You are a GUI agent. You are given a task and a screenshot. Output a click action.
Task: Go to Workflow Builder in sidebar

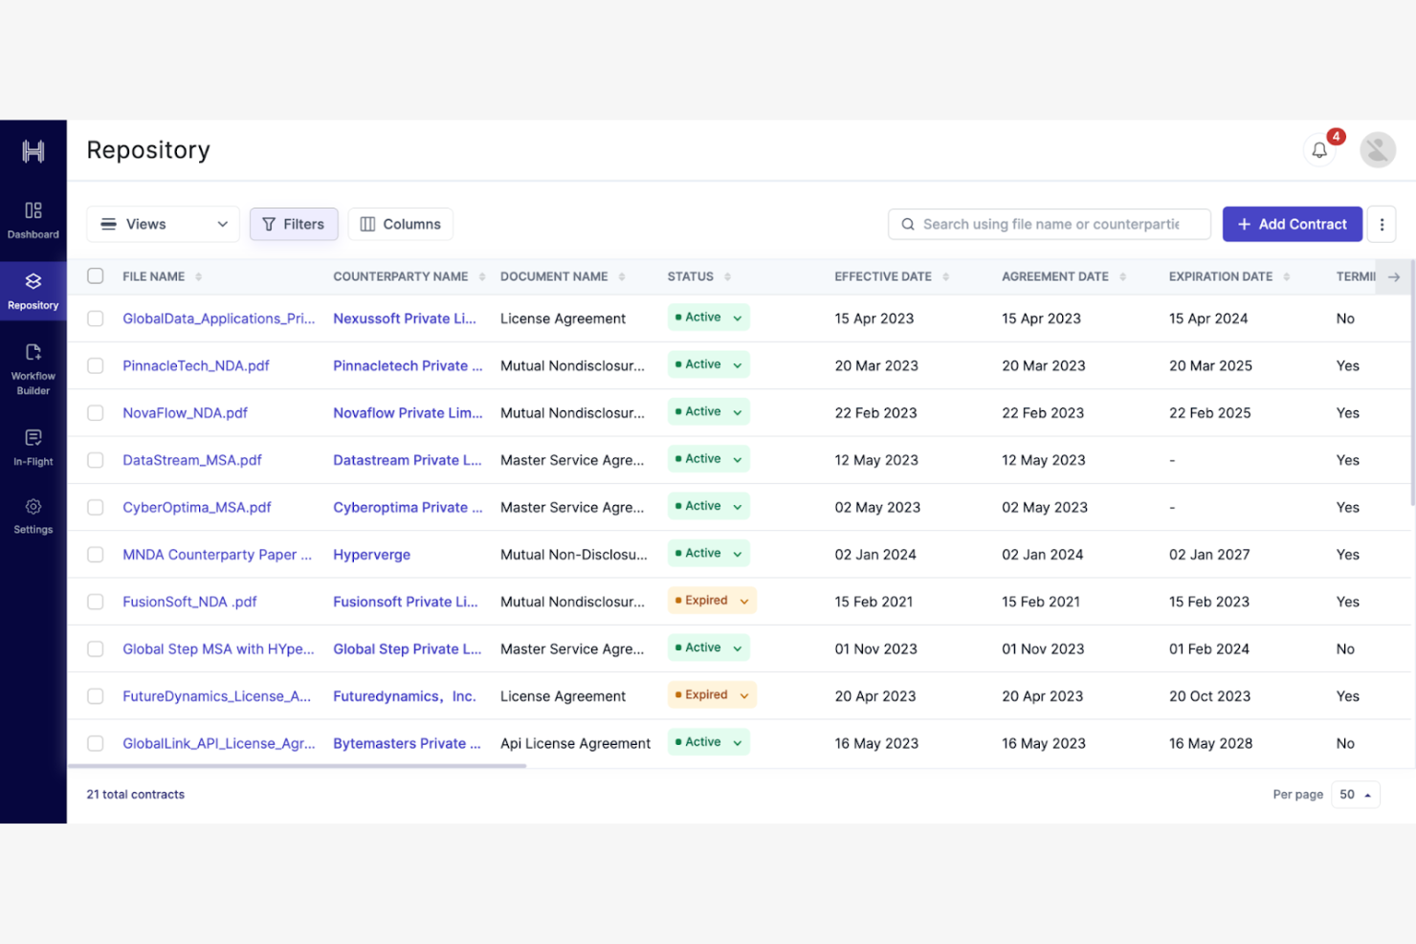coord(33,368)
